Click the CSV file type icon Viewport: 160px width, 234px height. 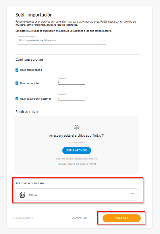tap(22, 195)
